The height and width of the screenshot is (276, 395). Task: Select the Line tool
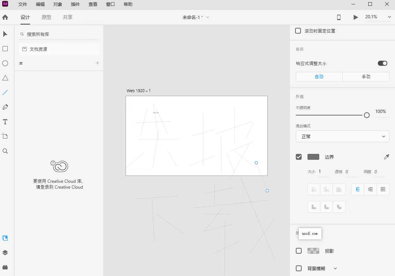point(5,92)
